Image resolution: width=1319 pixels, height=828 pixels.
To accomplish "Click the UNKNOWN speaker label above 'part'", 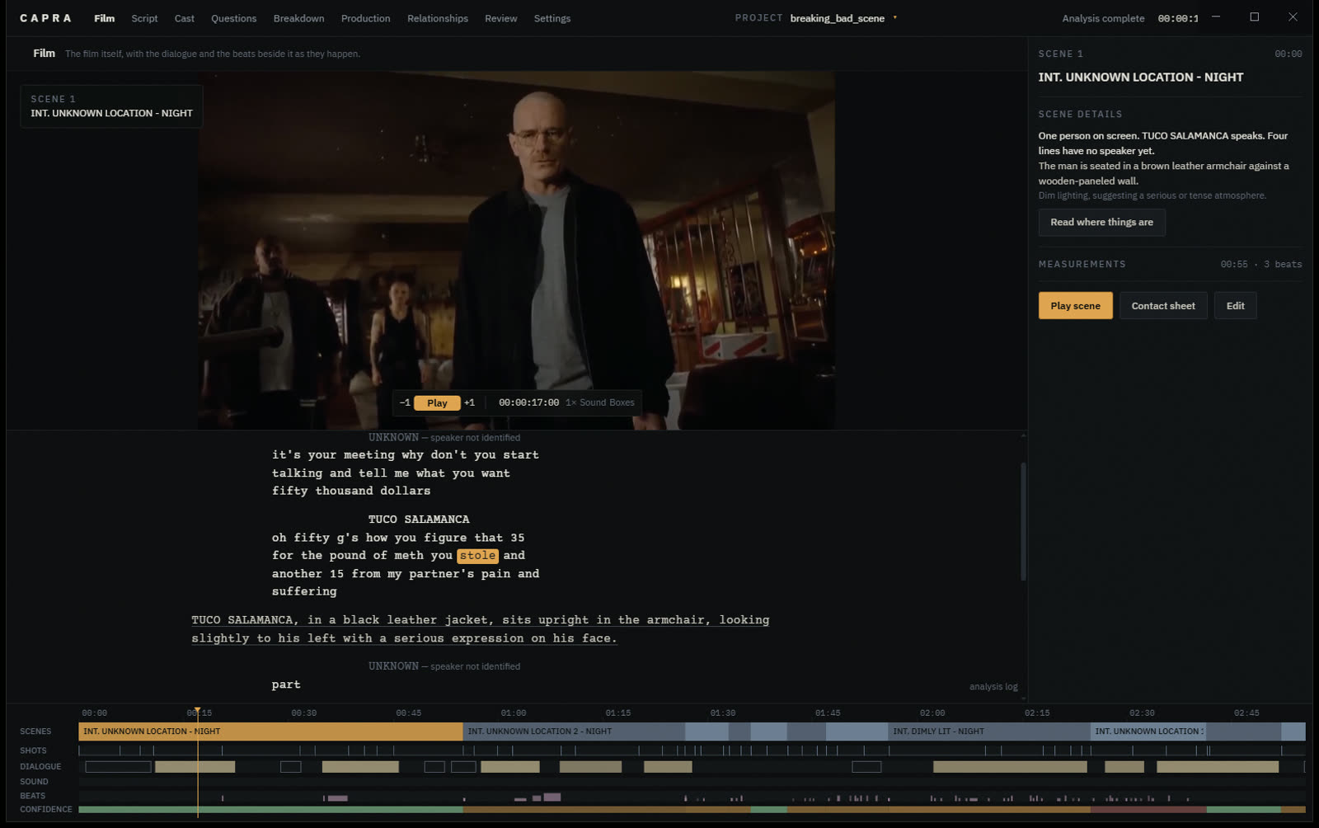I will [444, 666].
